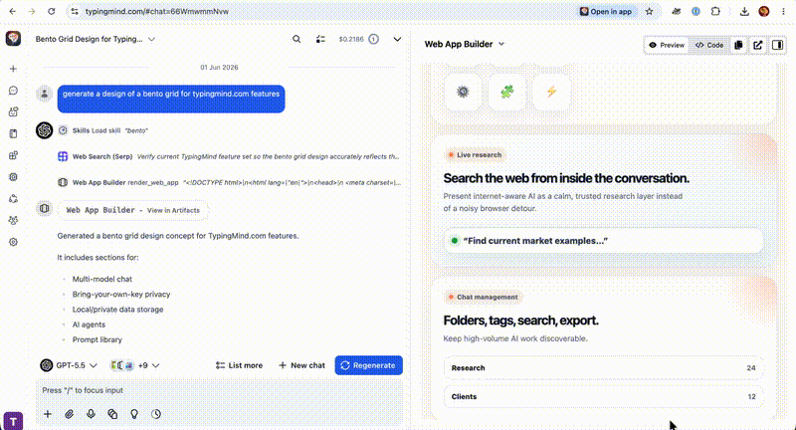Image resolution: width=796 pixels, height=430 pixels.
Task: Switch to the Code tab
Action: 709,45
